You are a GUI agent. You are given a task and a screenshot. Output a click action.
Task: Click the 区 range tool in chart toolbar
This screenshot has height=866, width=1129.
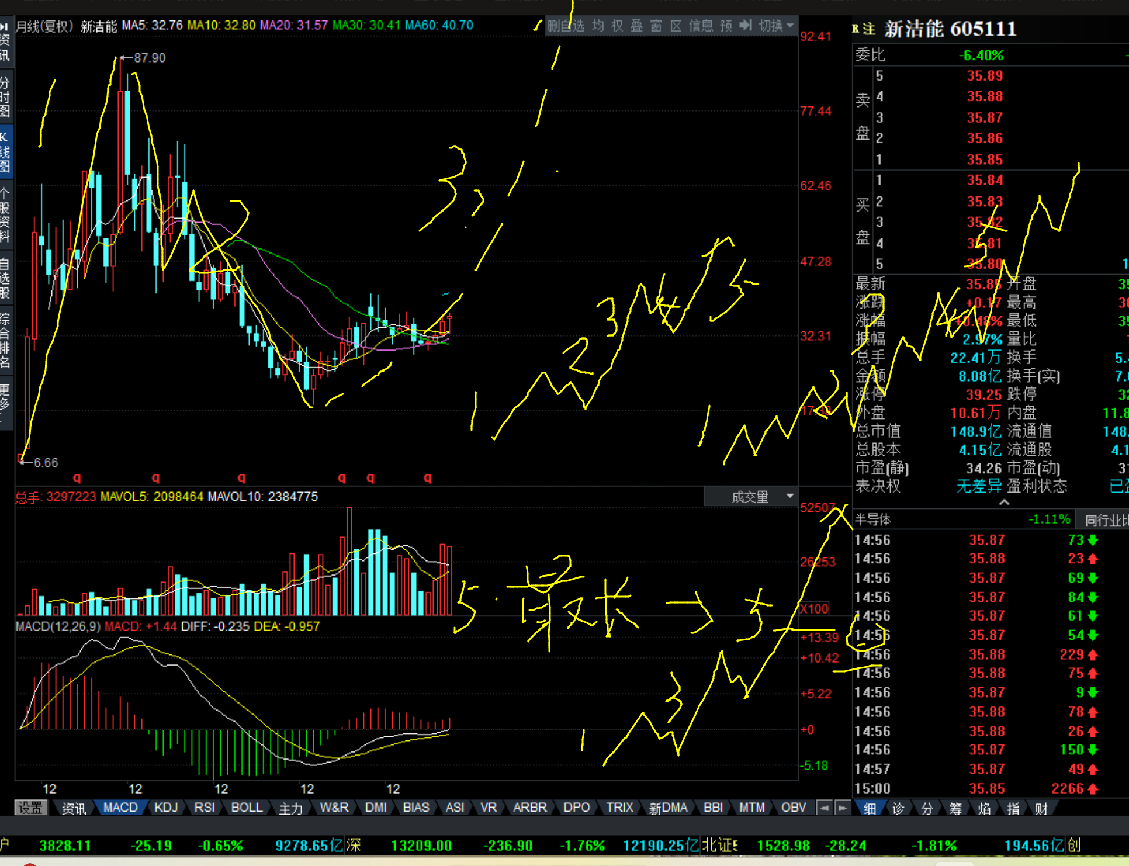(676, 26)
